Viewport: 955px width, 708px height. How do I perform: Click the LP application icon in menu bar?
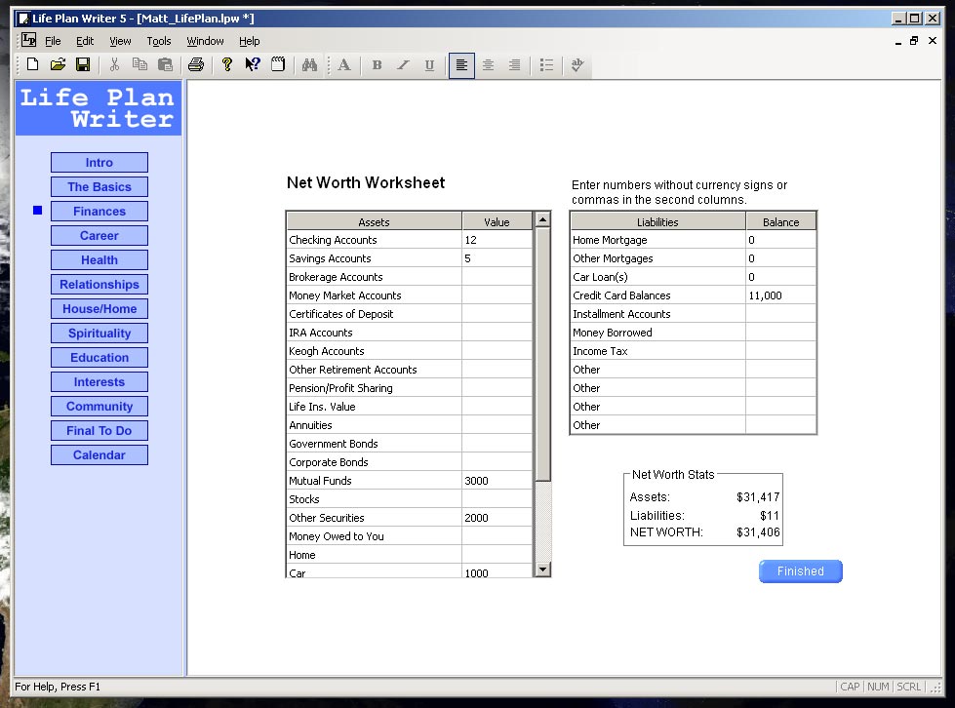pos(28,40)
